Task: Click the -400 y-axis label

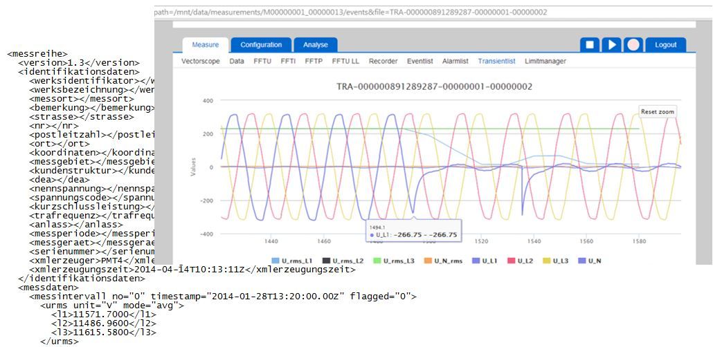Action: pyautogui.click(x=207, y=234)
